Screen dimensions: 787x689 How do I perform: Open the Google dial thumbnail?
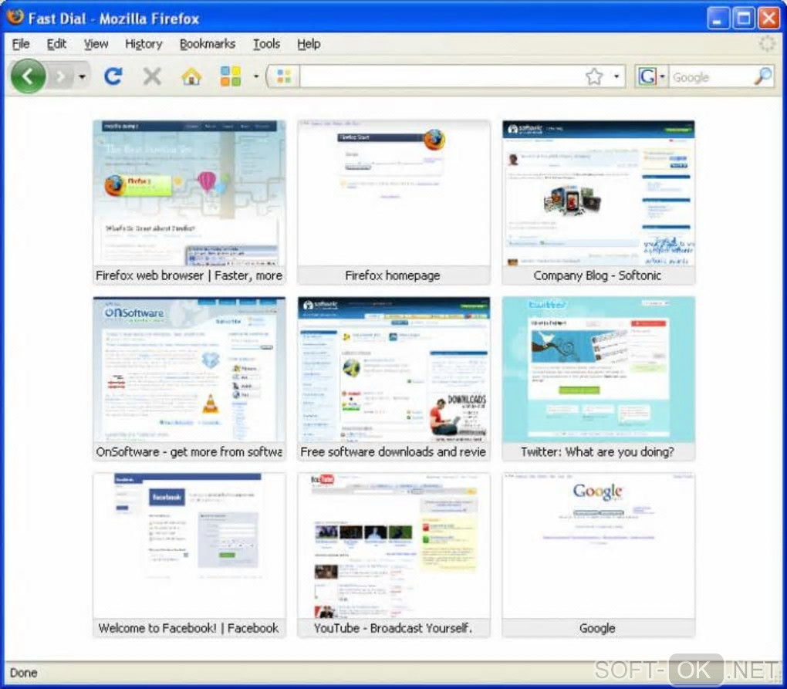598,546
